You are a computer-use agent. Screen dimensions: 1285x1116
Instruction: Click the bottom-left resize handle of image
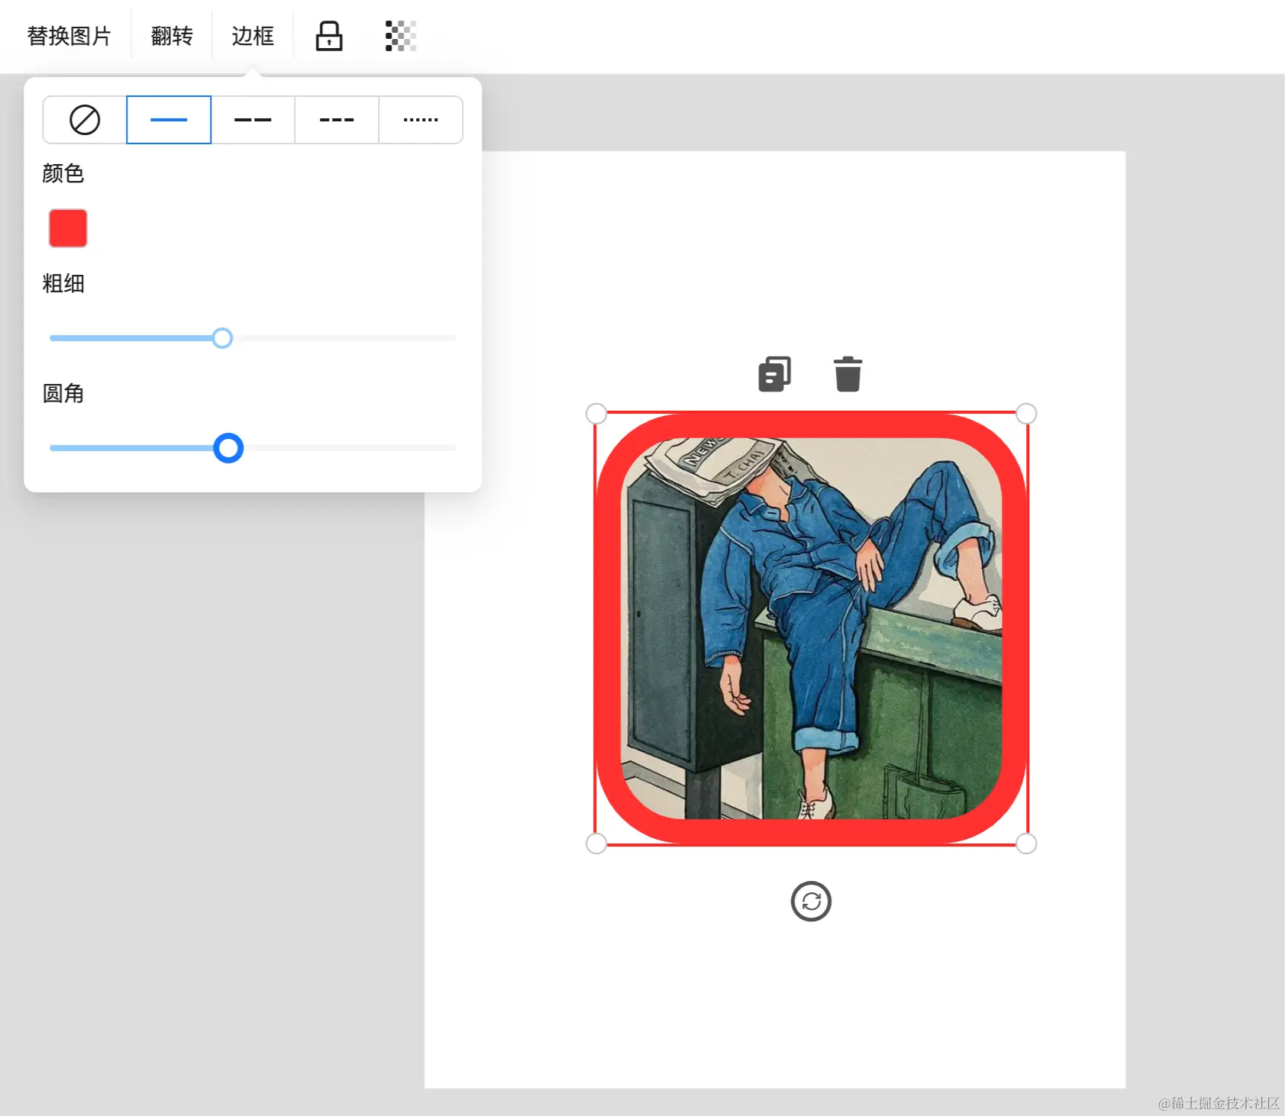[x=596, y=843]
